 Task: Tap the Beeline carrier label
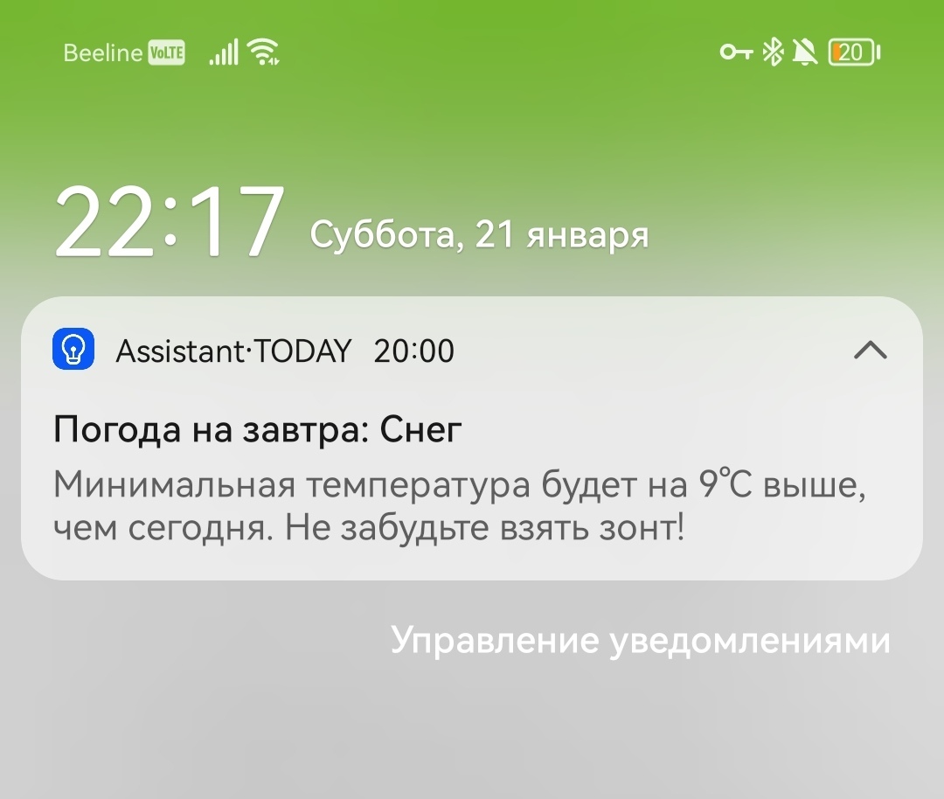click(103, 53)
